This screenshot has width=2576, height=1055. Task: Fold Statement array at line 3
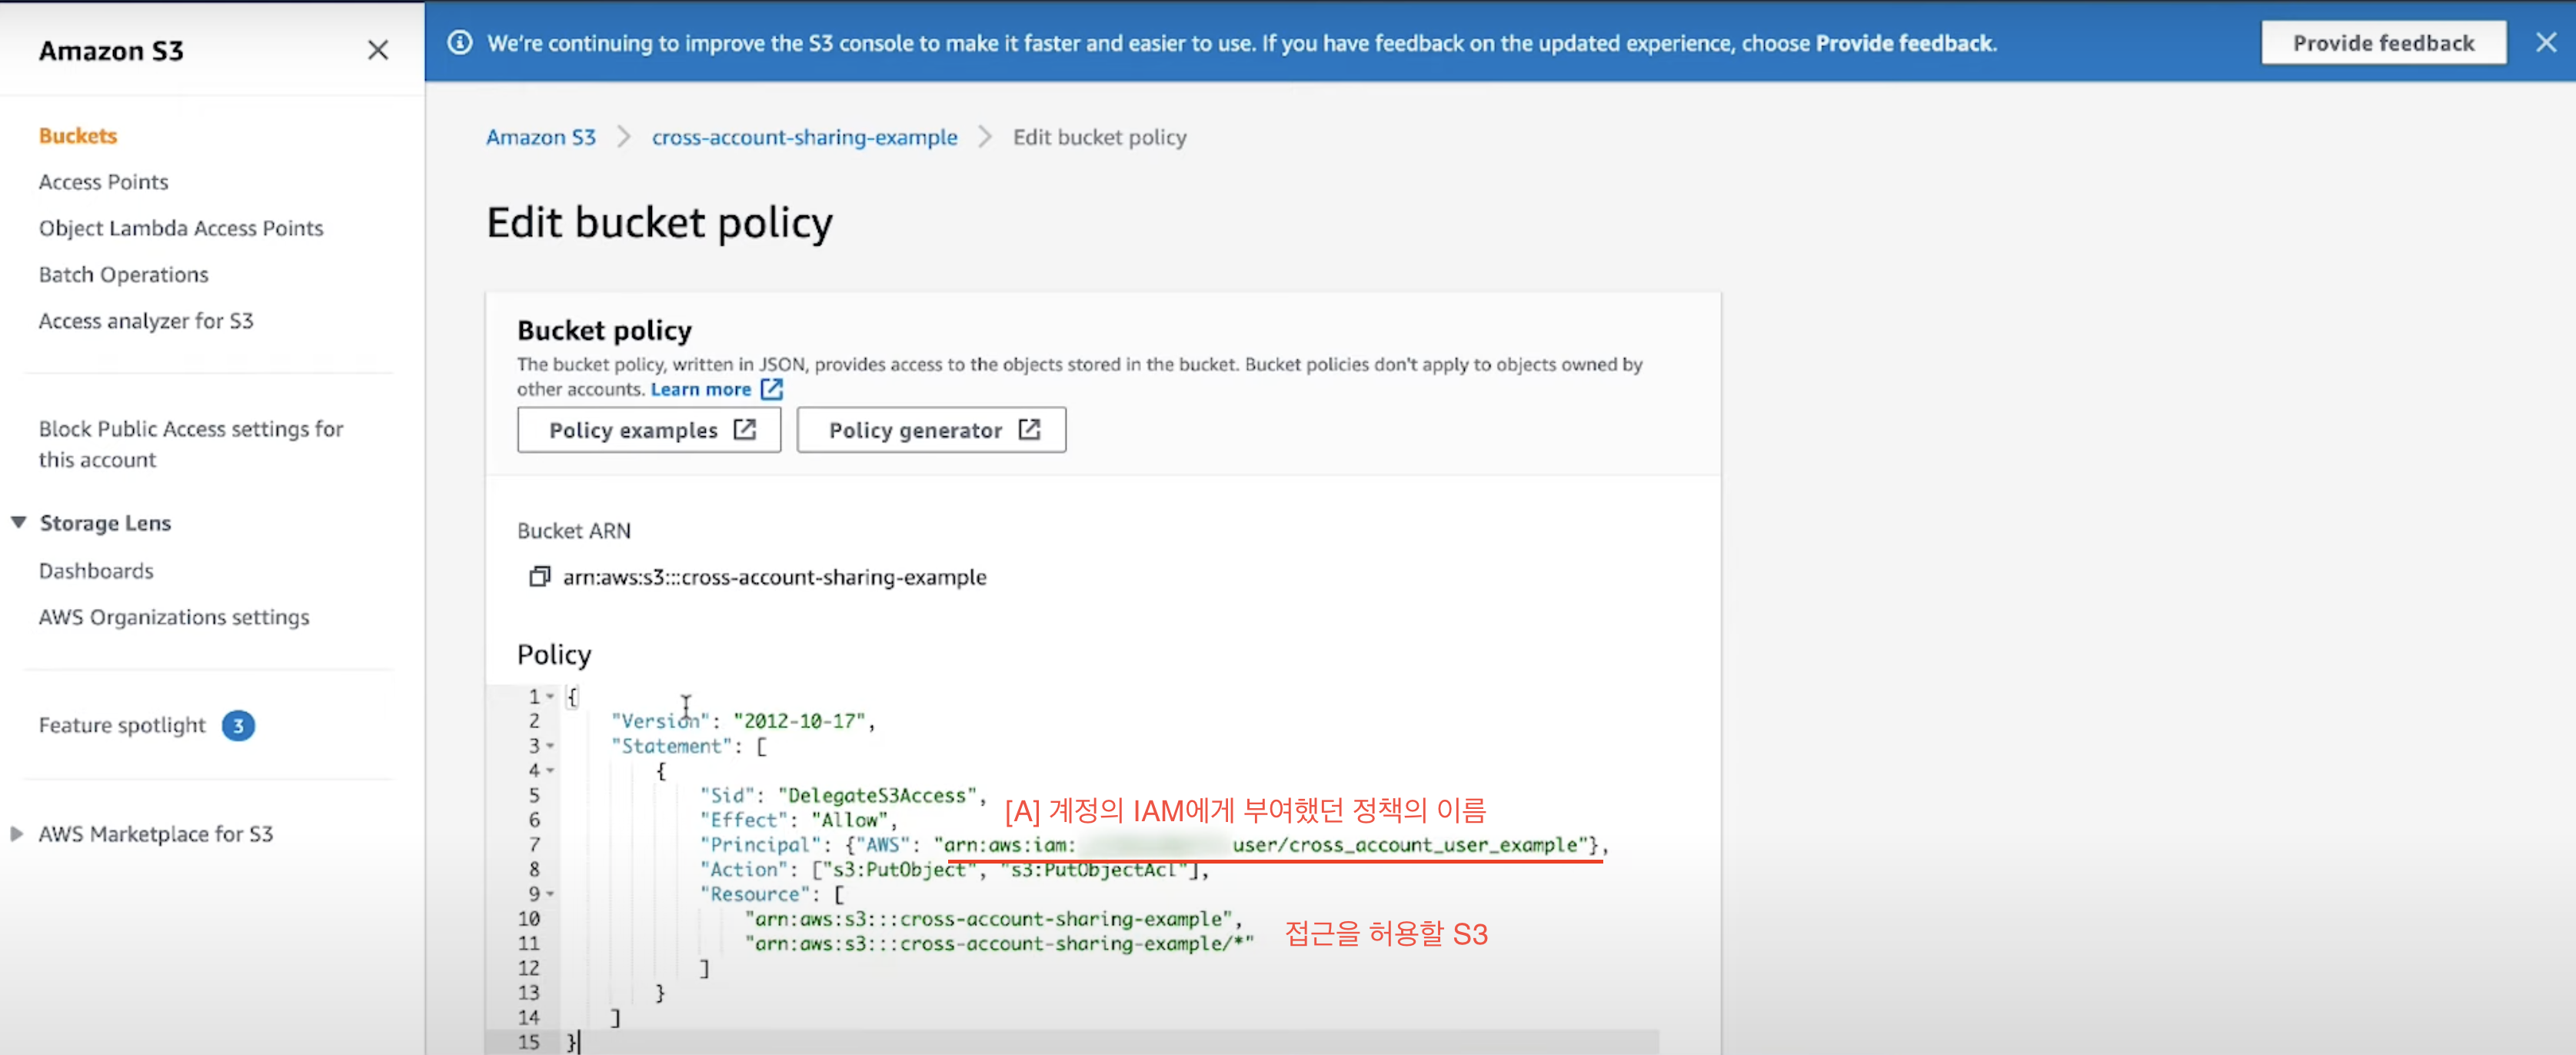(550, 746)
